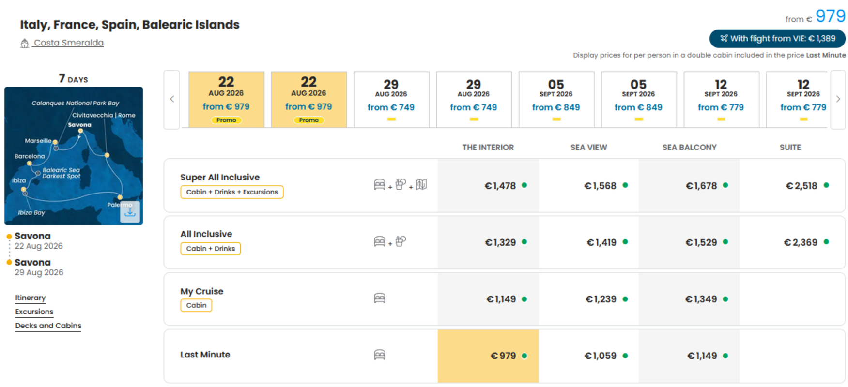This screenshot has width=848, height=387.
Task: Select the first 22 Aug 2026 promo date
Action: pyautogui.click(x=226, y=99)
